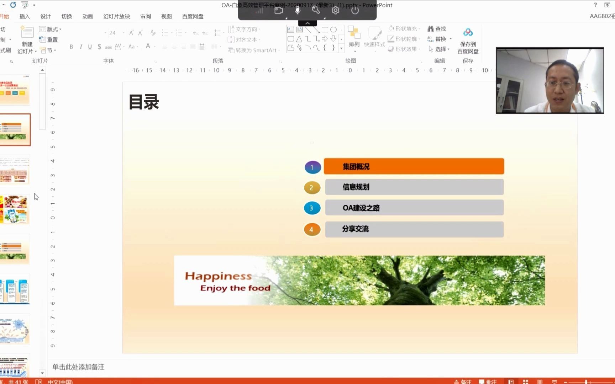
Task: Toggle Underline formatting
Action: click(90, 47)
